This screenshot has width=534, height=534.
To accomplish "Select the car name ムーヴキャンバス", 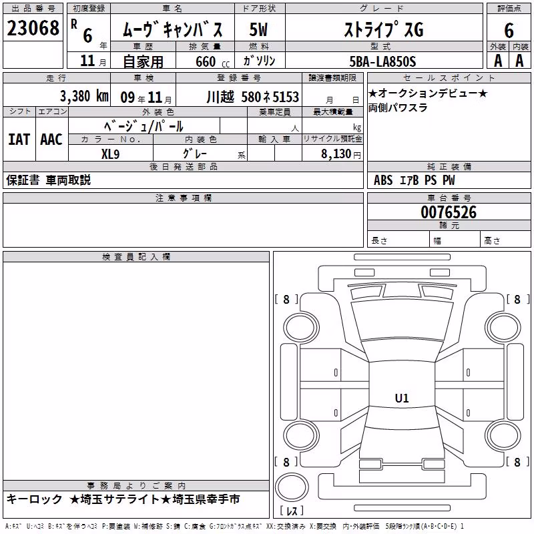I will (173, 29).
